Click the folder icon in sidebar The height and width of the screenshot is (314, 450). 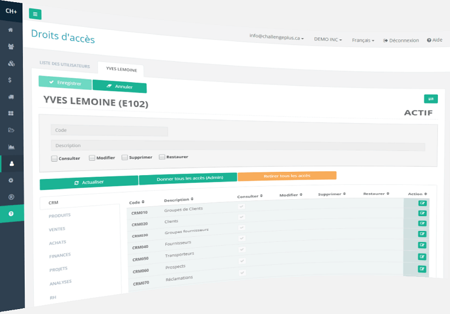[x=11, y=130]
